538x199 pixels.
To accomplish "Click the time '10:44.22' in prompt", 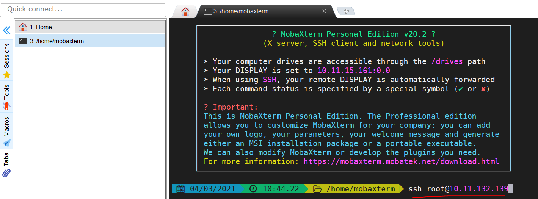I will click(x=281, y=189).
